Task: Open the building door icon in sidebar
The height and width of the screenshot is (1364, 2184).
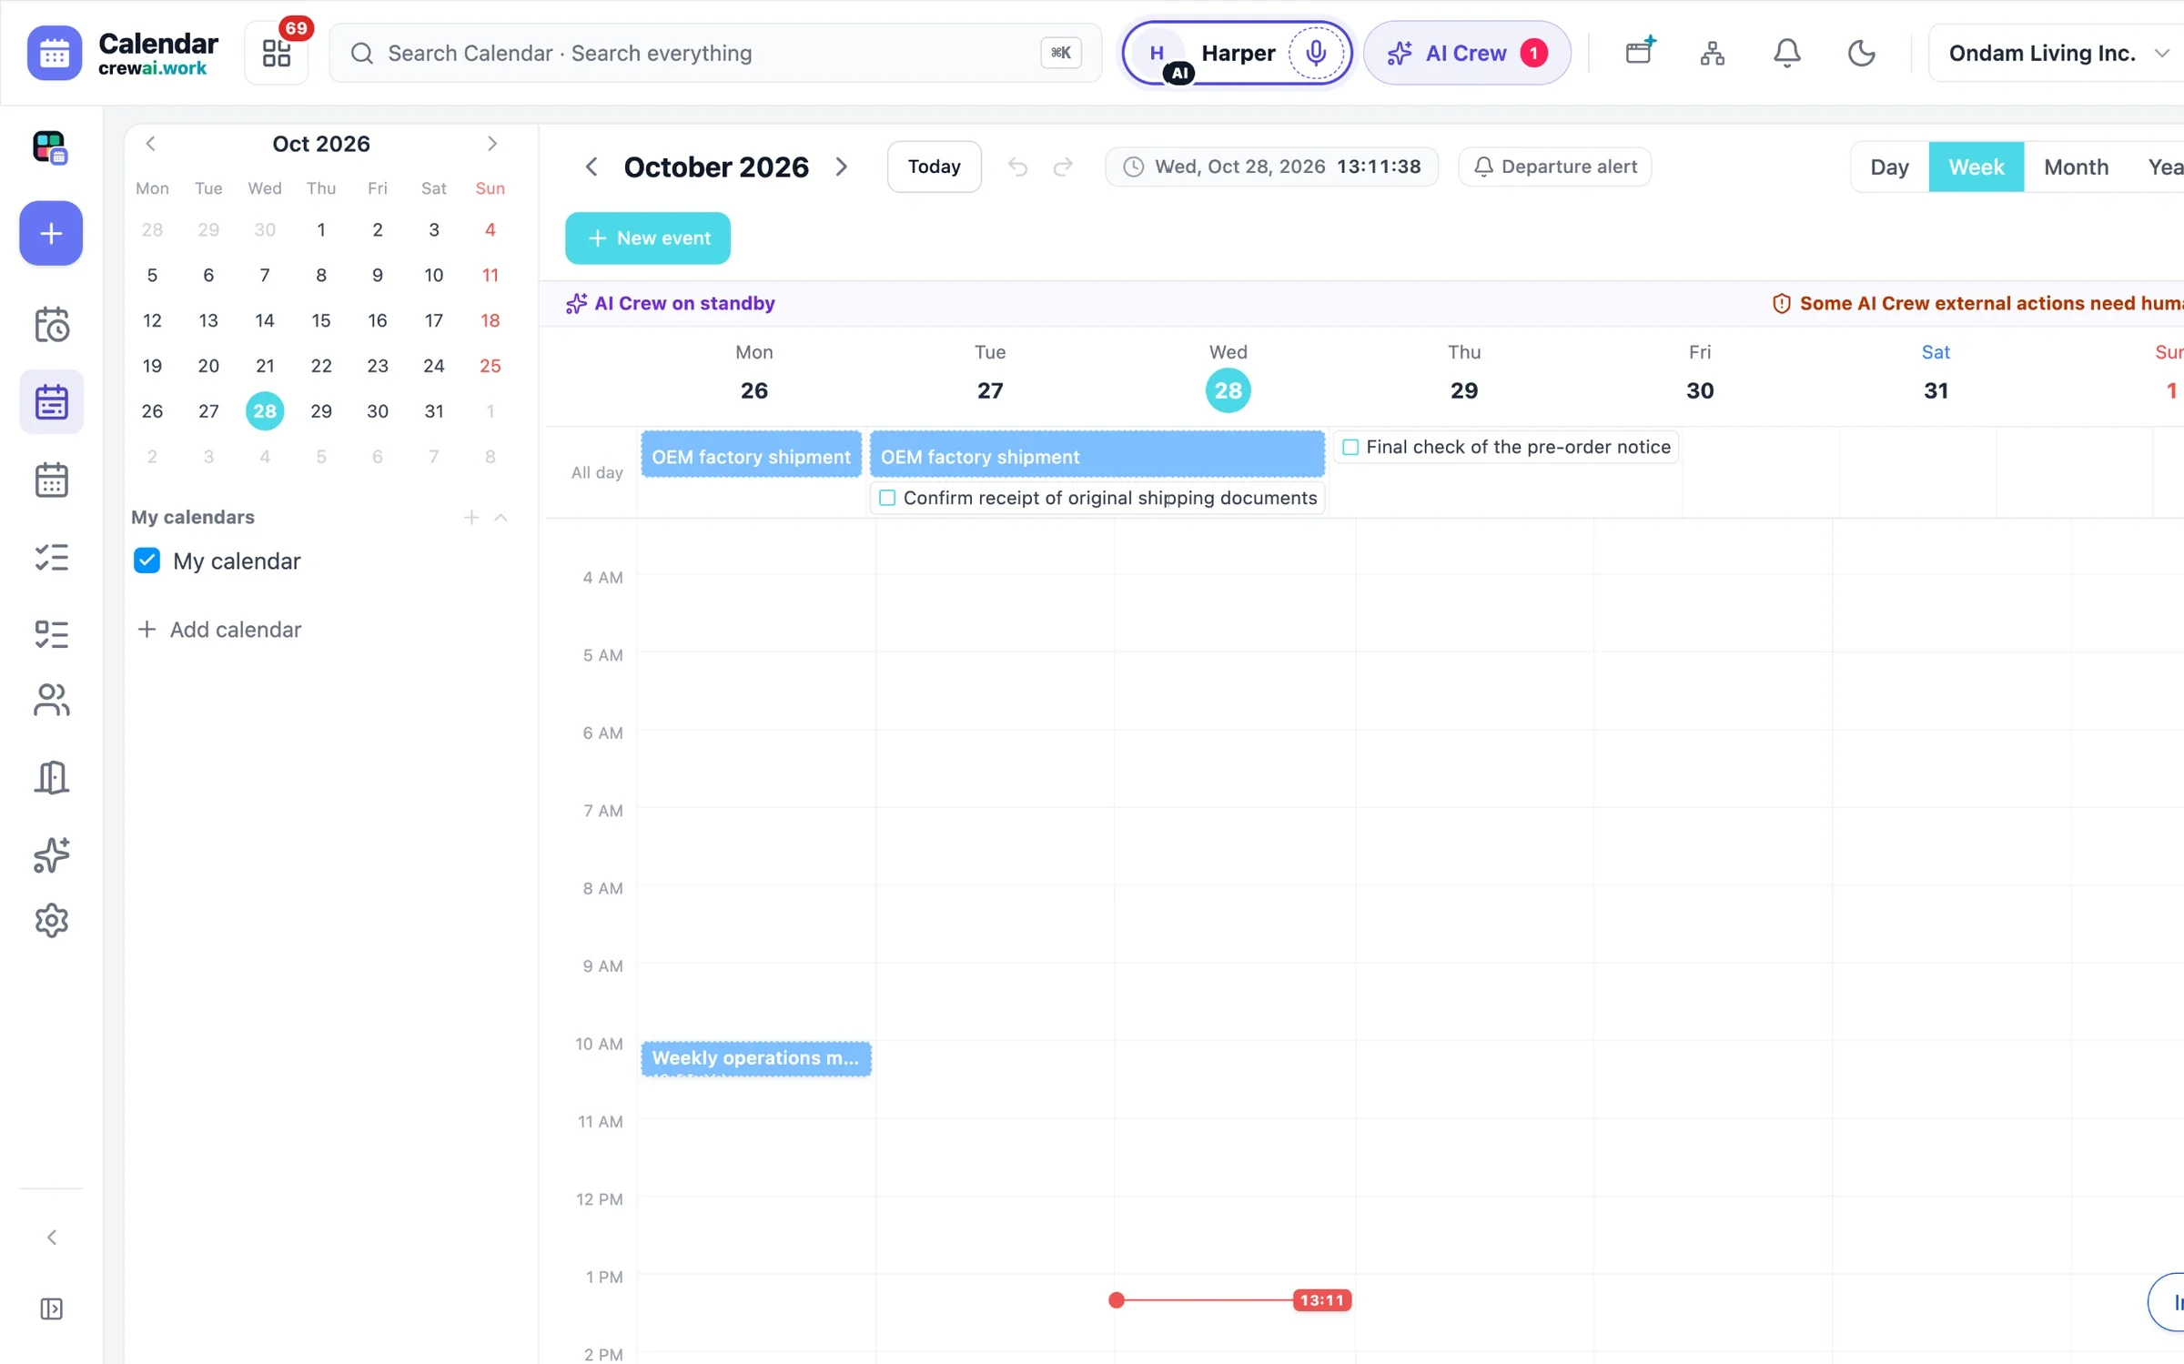Action: point(51,777)
